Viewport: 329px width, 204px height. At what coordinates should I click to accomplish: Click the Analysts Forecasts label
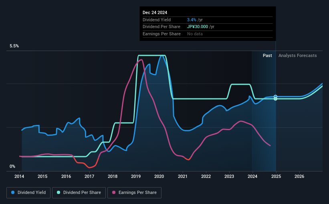pyautogui.click(x=297, y=55)
